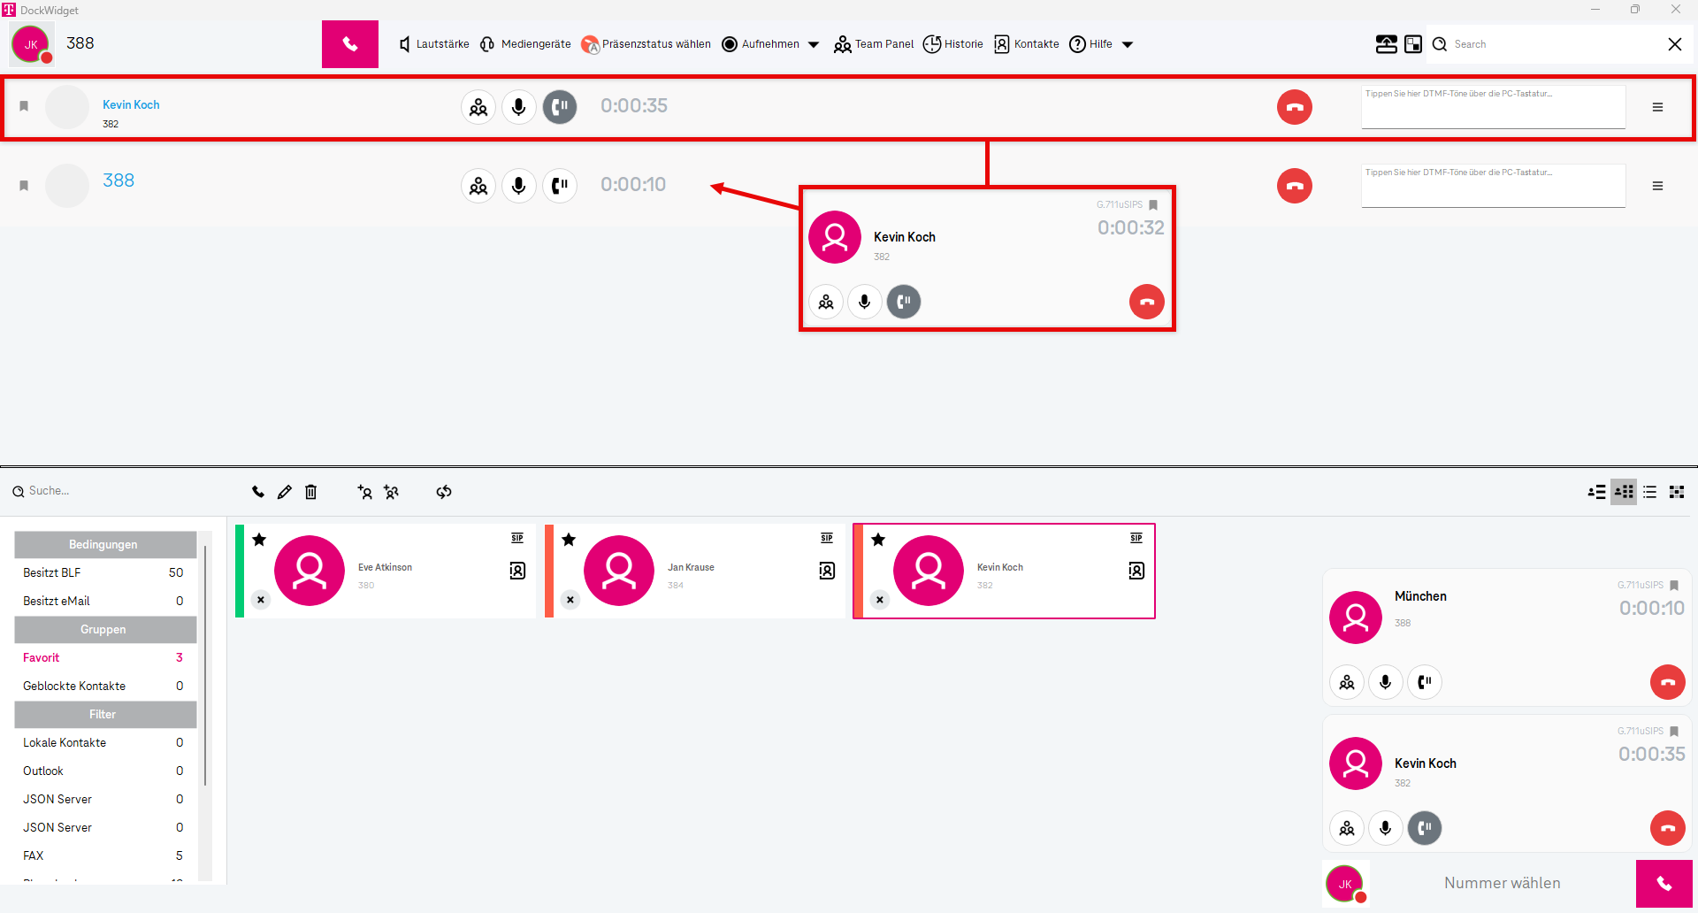Viewport: 1698px width, 913px height.
Task: Open the Historie menu item
Action: click(953, 44)
